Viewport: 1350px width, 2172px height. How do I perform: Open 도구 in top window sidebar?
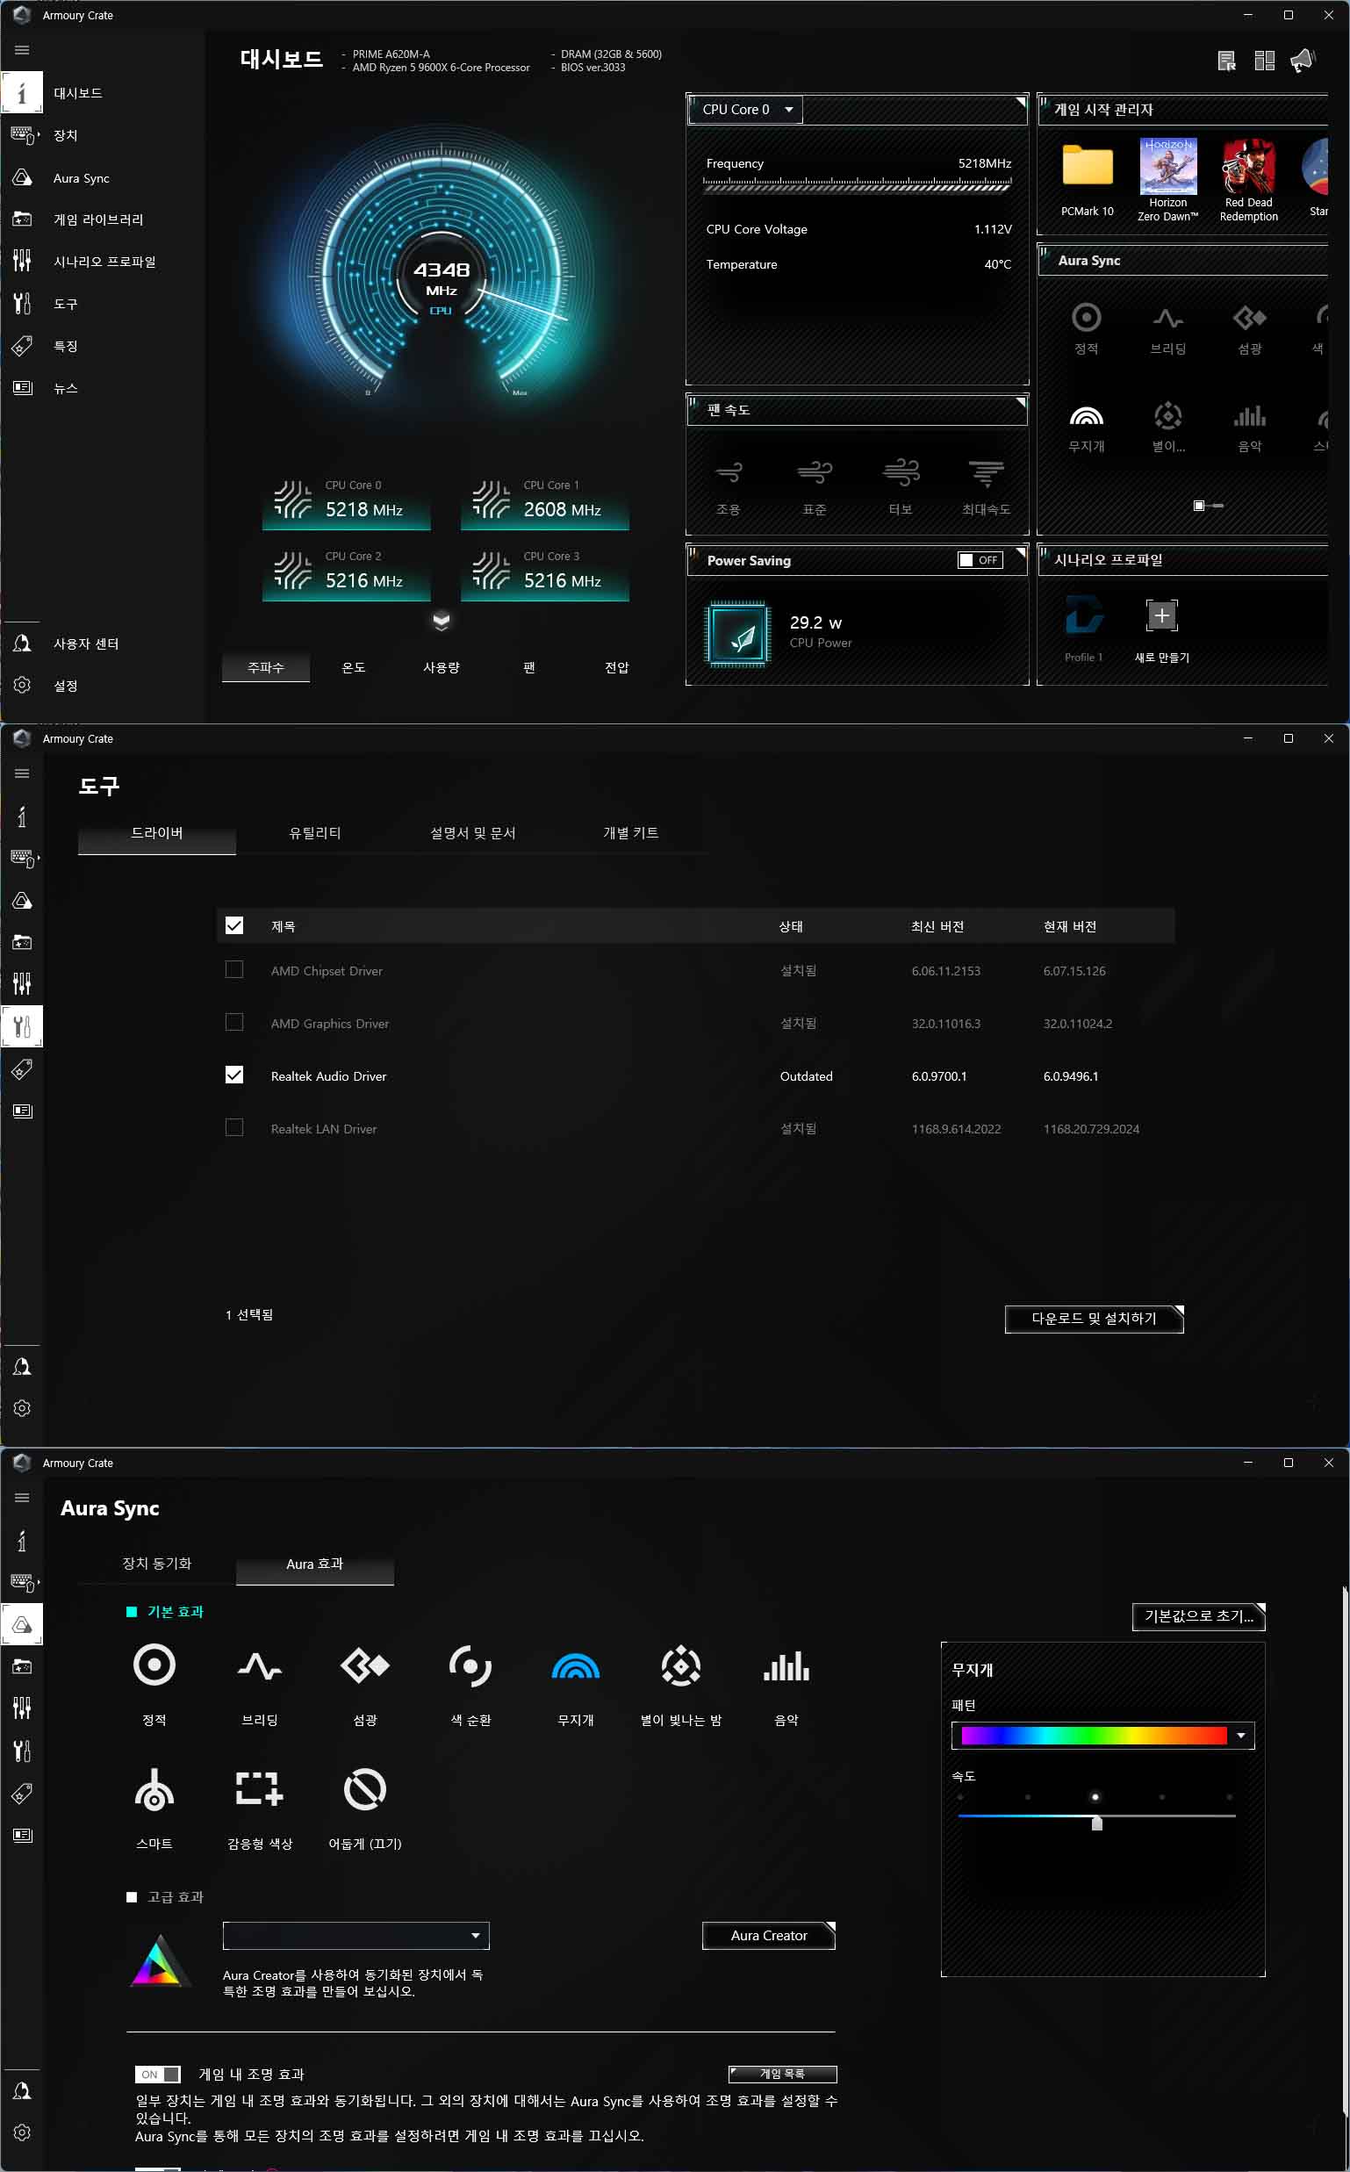tap(64, 304)
